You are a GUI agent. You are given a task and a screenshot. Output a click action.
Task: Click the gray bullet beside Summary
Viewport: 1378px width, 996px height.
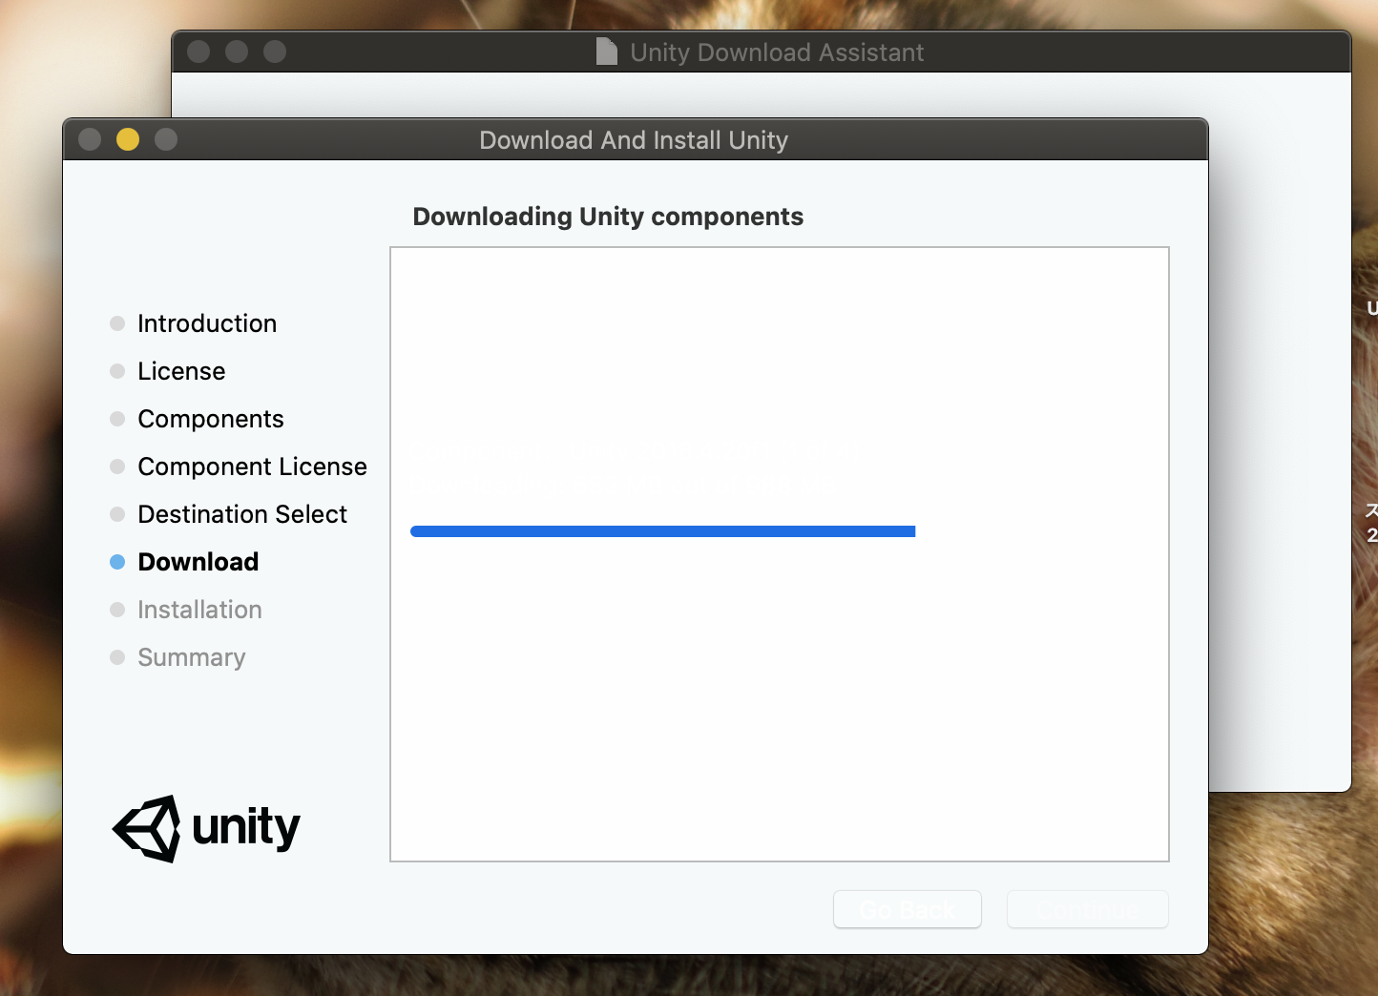[x=117, y=657]
